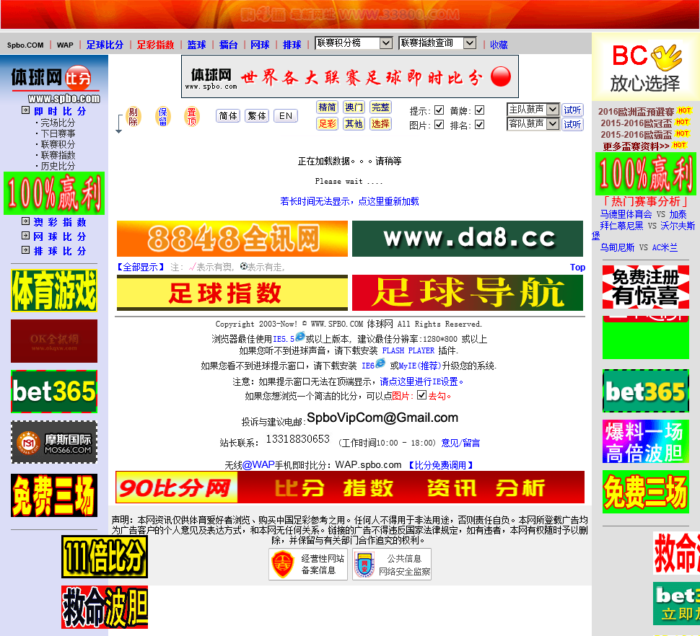Expand the 排球比分 tree icon

click(x=26, y=249)
